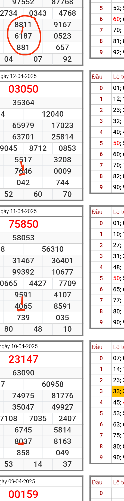Open the 11-04-2025 results date heading
The width and height of the screenshot is (124, 501).
(18, 211)
